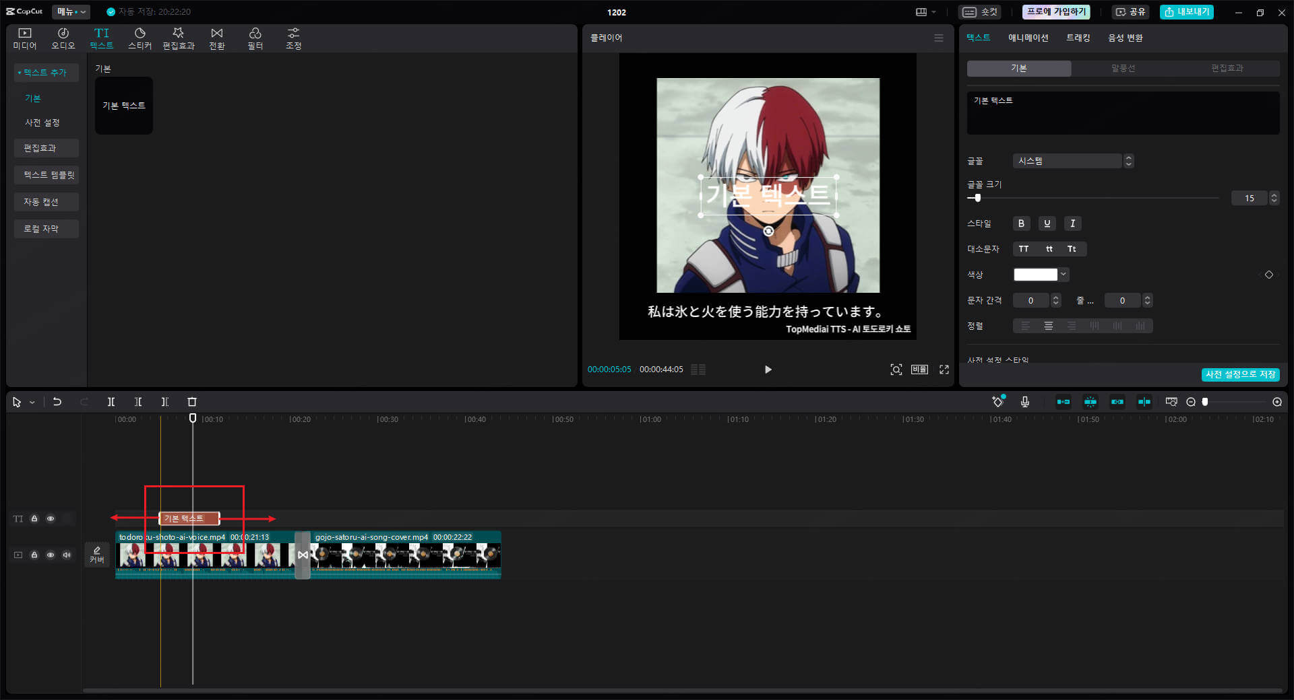
Task: Click the white text color swatch
Action: pyautogui.click(x=1036, y=275)
